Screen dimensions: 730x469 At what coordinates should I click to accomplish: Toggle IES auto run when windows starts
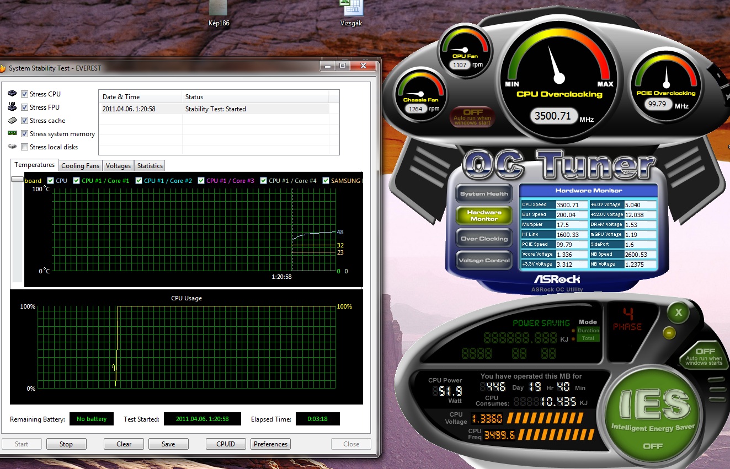point(704,355)
